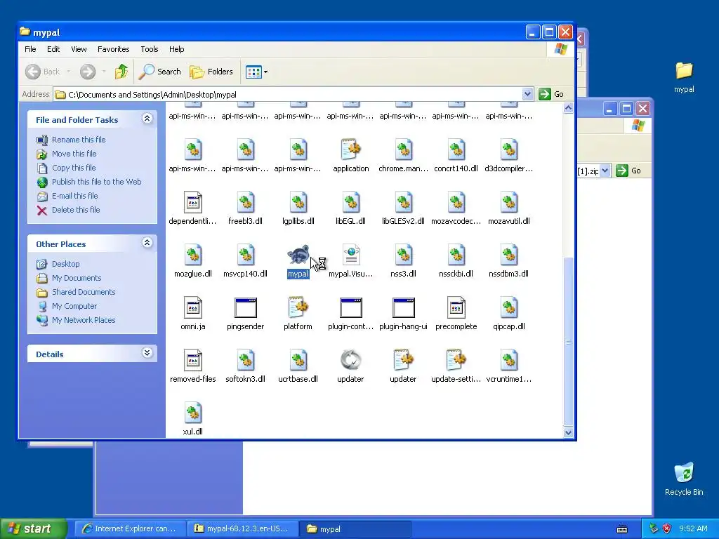Select mozglue.dll file
Screen dimensions: 719x539
pos(192,261)
